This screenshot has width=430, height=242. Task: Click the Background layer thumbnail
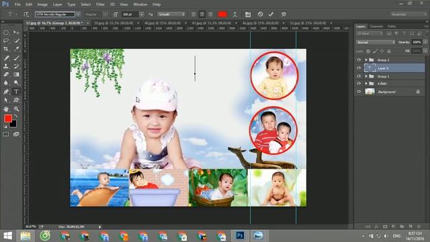[x=370, y=91]
